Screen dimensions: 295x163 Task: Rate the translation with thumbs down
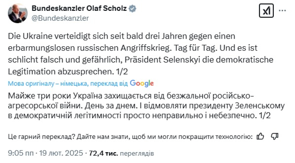pos(275,137)
